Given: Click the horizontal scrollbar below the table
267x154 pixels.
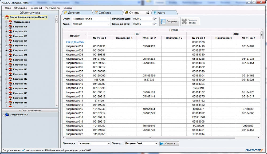Looking at the screenshot, I should pos(150,138).
